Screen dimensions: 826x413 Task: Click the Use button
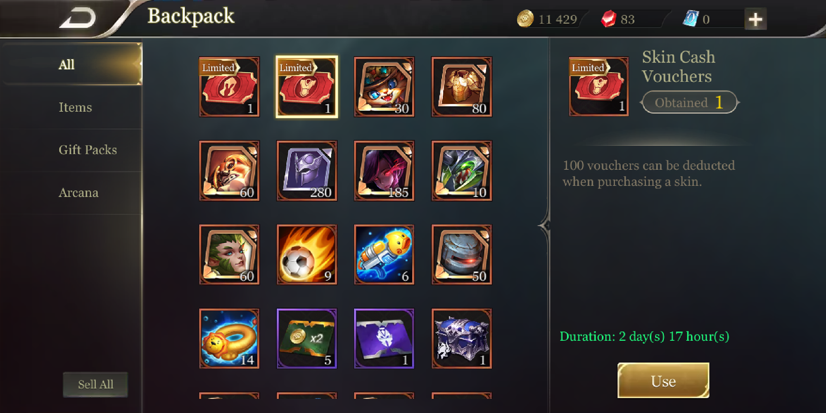663,381
